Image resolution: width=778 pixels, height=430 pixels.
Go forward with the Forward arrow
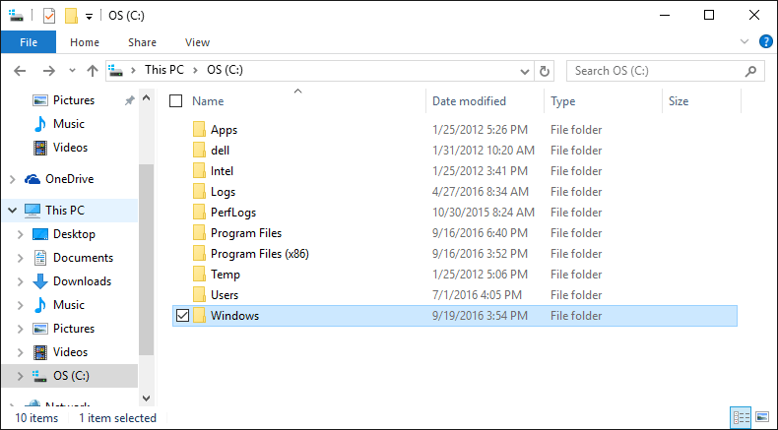48,71
